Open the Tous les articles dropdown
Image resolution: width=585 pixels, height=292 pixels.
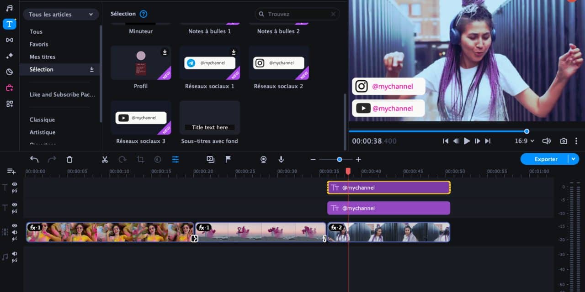click(x=61, y=15)
